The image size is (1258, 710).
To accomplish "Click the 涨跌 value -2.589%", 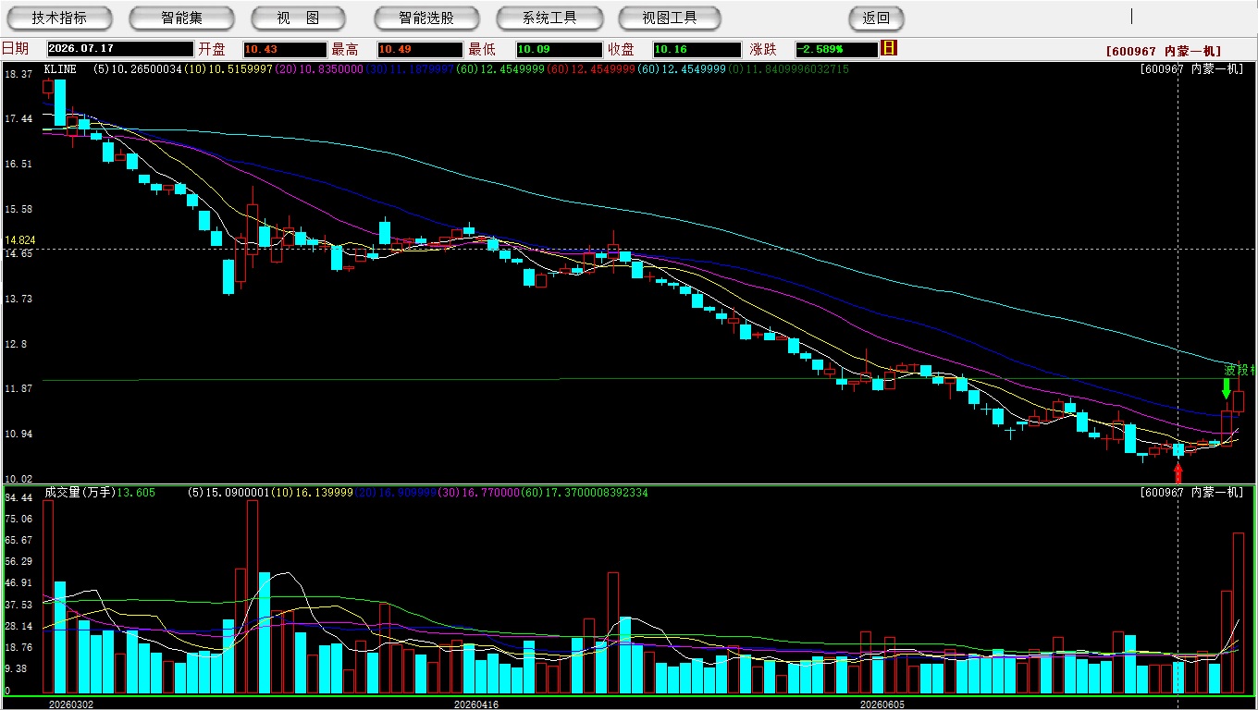I will point(837,49).
